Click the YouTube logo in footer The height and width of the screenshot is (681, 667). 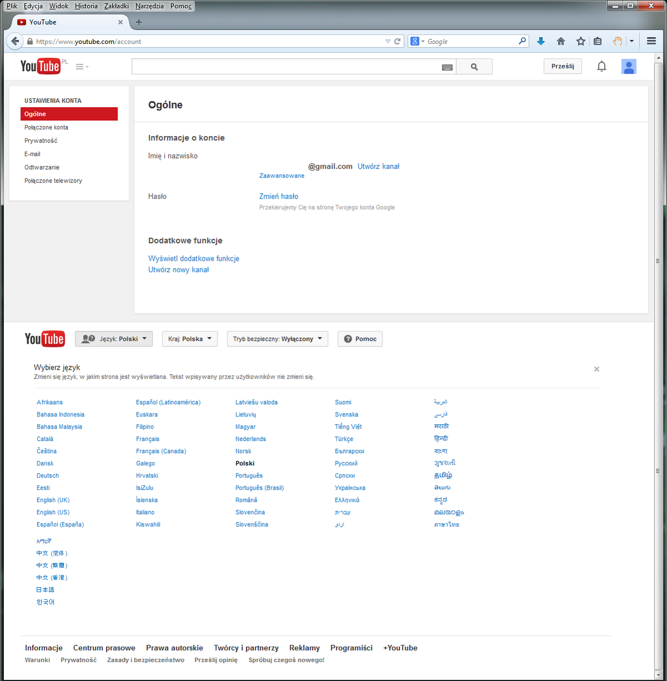pos(45,339)
